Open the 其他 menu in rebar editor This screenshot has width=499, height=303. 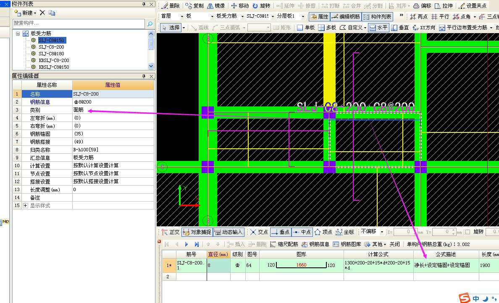[375, 244]
